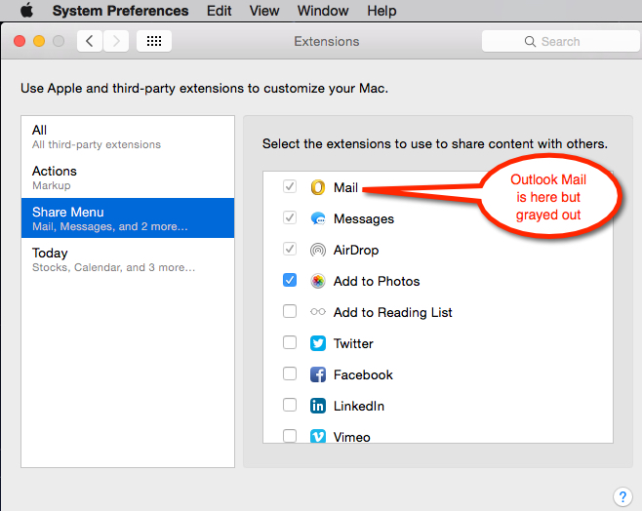
Task: Open help with the question mark button
Action: pyautogui.click(x=622, y=497)
